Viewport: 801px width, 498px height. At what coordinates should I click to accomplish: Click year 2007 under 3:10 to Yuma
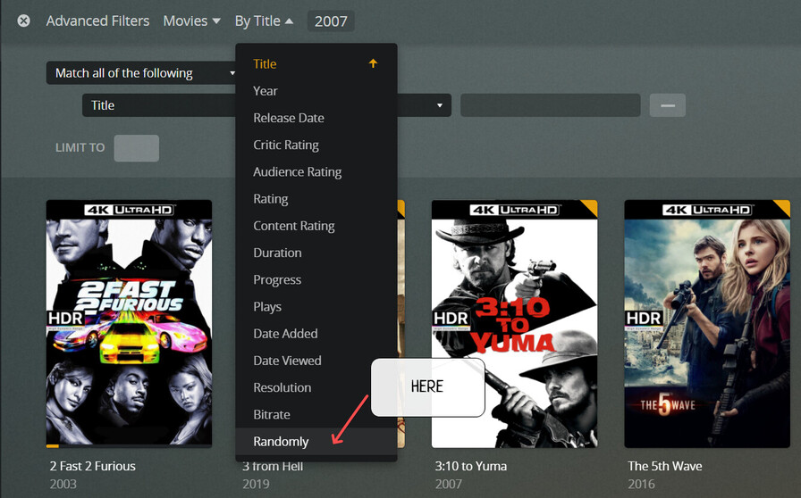tap(449, 484)
